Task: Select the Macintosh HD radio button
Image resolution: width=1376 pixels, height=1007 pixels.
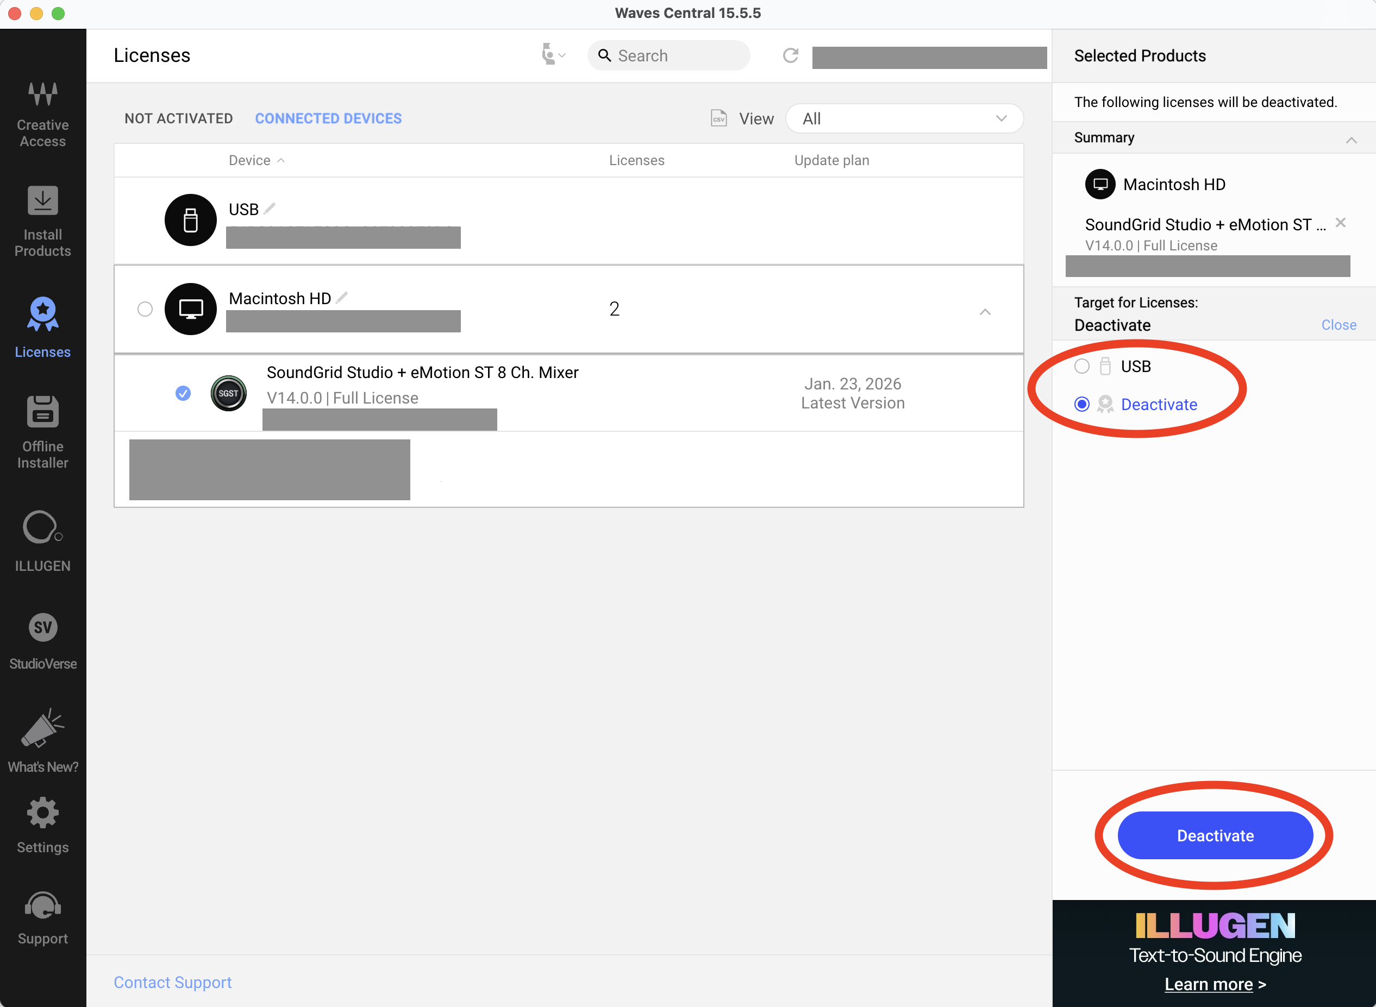Action: [x=145, y=309]
